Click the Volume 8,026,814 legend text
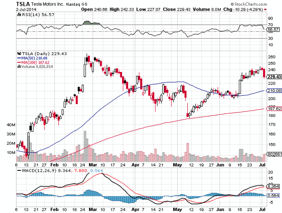 [37, 67]
